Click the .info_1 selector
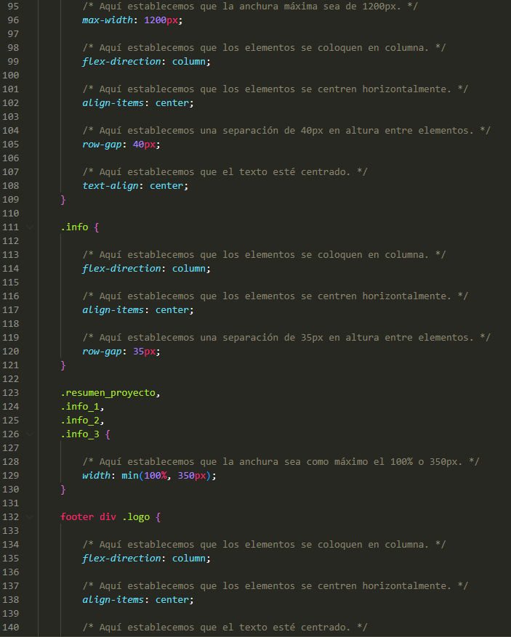 pyautogui.click(x=80, y=407)
